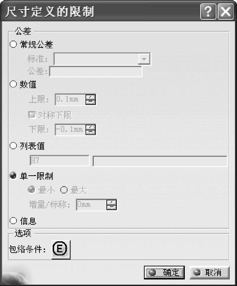This screenshot has height=286, width=237.
Task: Click the 下限 spinner arrows
Action: pos(91,130)
